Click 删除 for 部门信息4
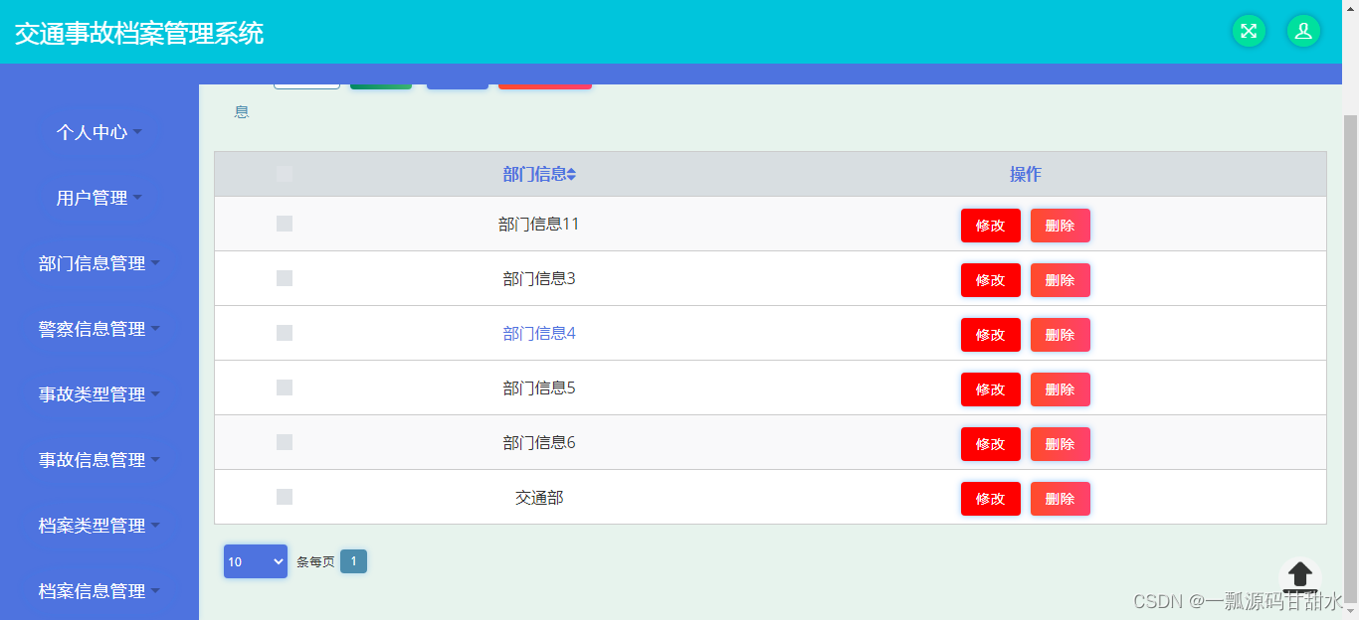The height and width of the screenshot is (620, 1359). click(x=1061, y=335)
